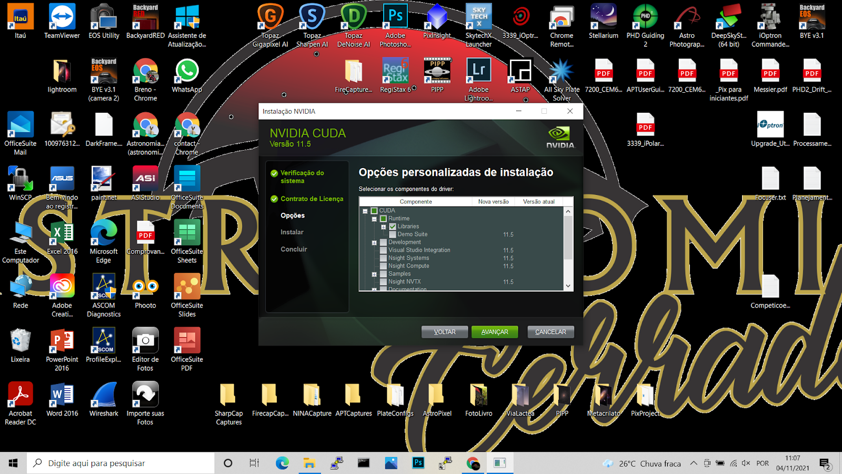Click the CANCELAR button

[550, 332]
